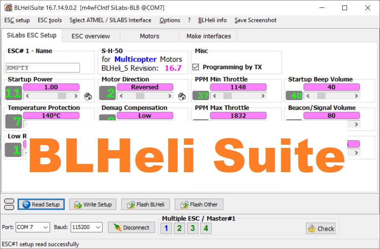Click the home icon beside Motor Direction
380x249 pixels.
pos(182,96)
